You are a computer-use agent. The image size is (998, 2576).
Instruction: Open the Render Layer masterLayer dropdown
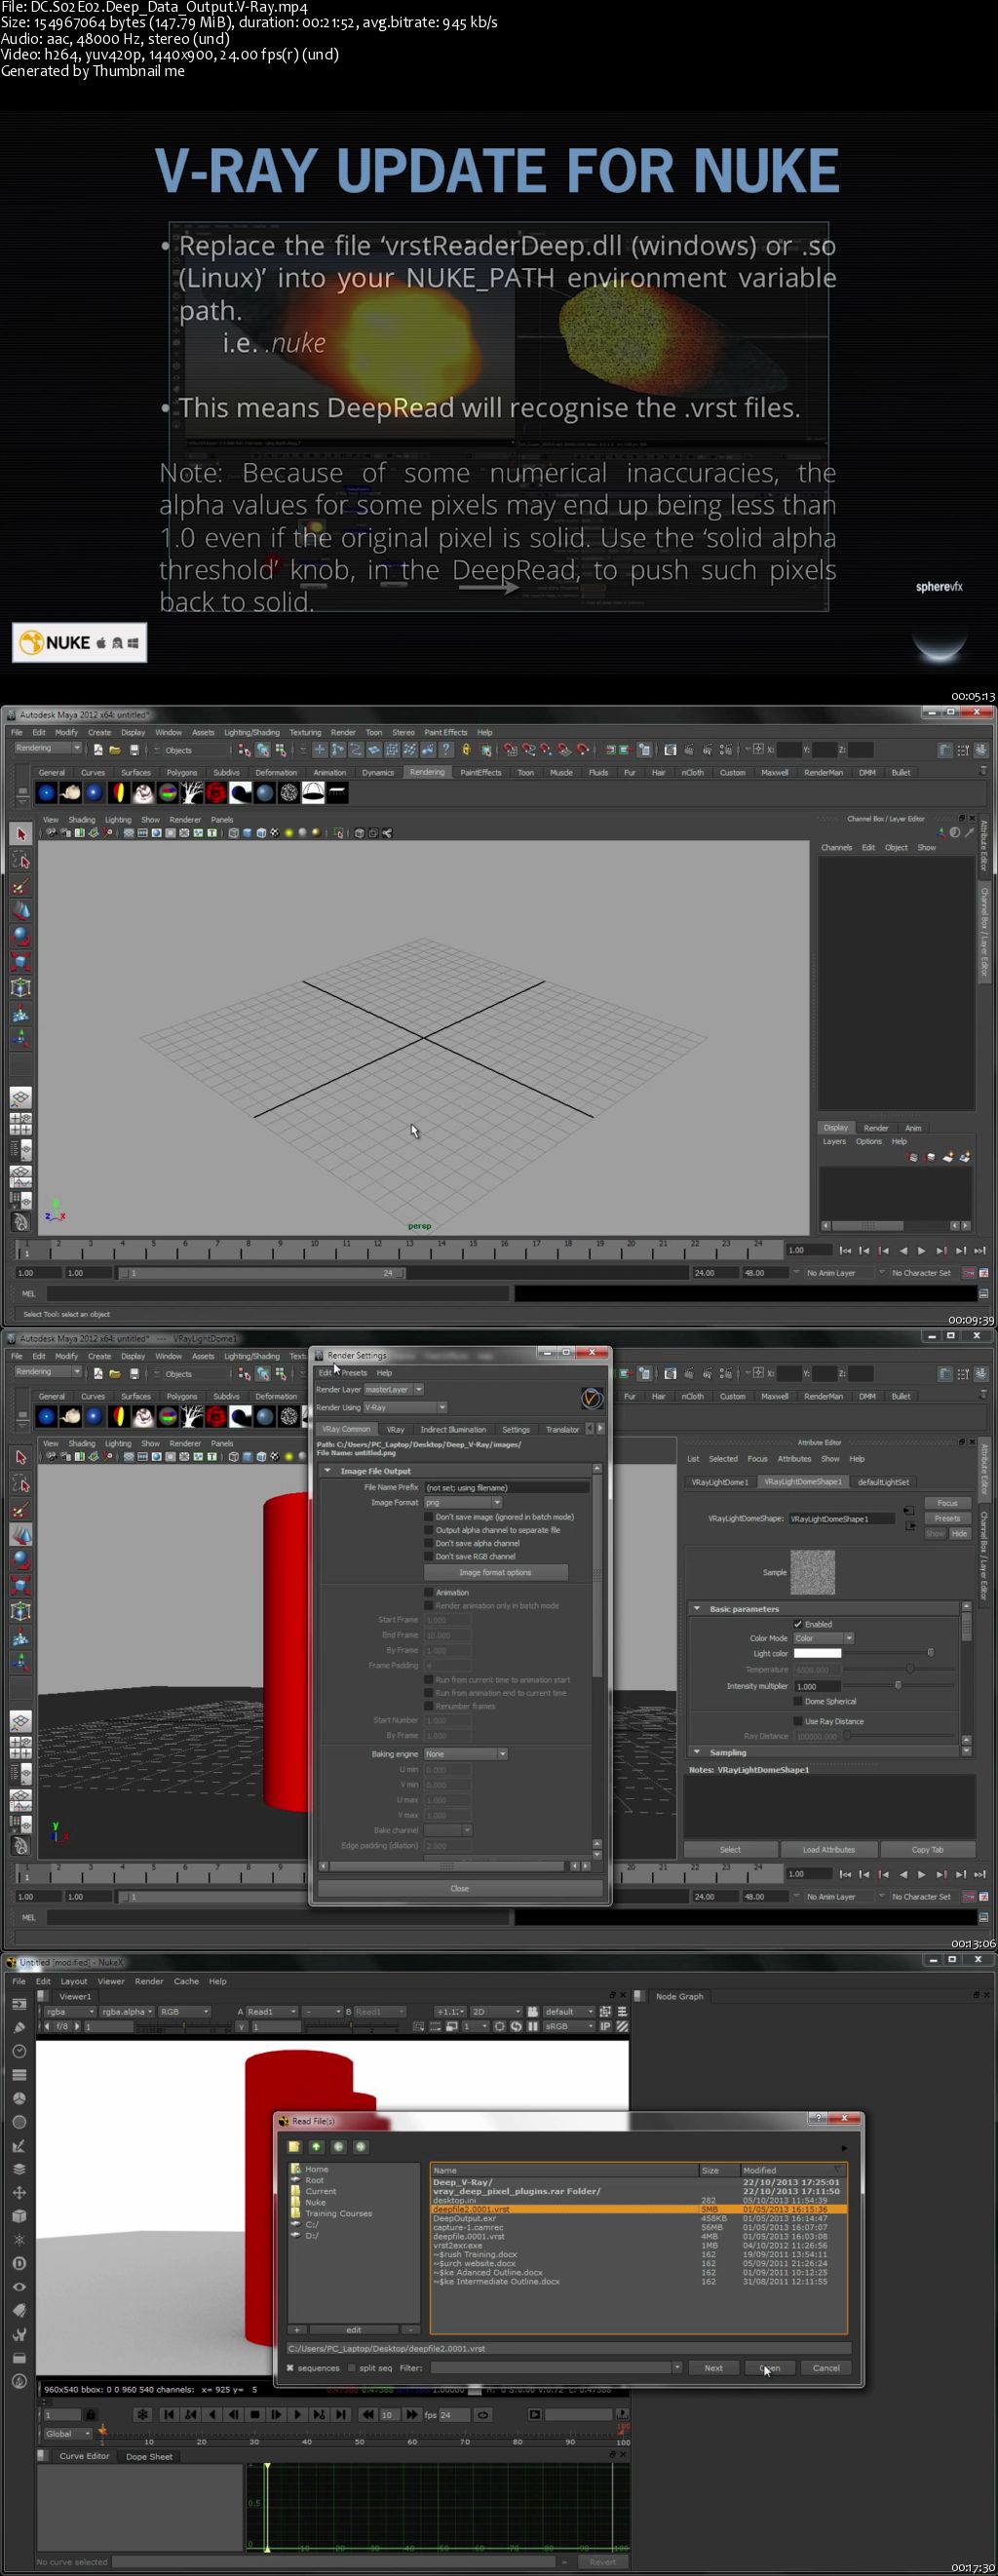tap(394, 1390)
